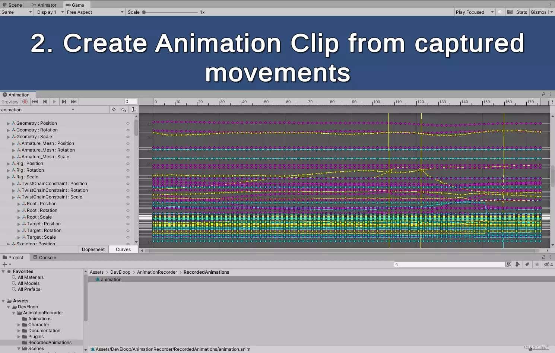The image size is (555, 353).
Task: Click search by label tag icon
Action: pos(527,264)
